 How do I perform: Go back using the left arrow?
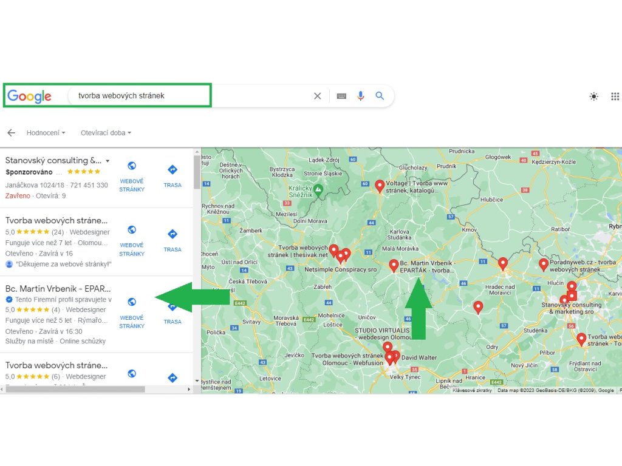[x=11, y=133]
